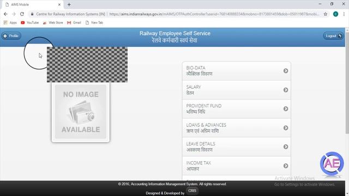Open the LEAVE DETAILS menu item
Screen dimensions: 349x196
pos(236,146)
